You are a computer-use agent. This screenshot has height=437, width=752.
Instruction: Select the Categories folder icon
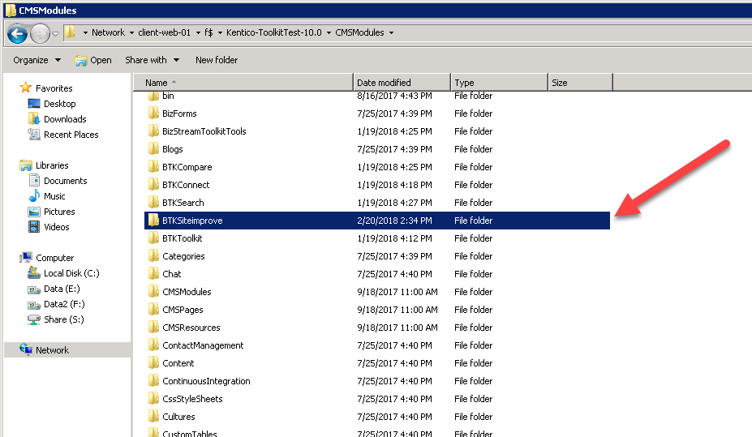point(153,256)
